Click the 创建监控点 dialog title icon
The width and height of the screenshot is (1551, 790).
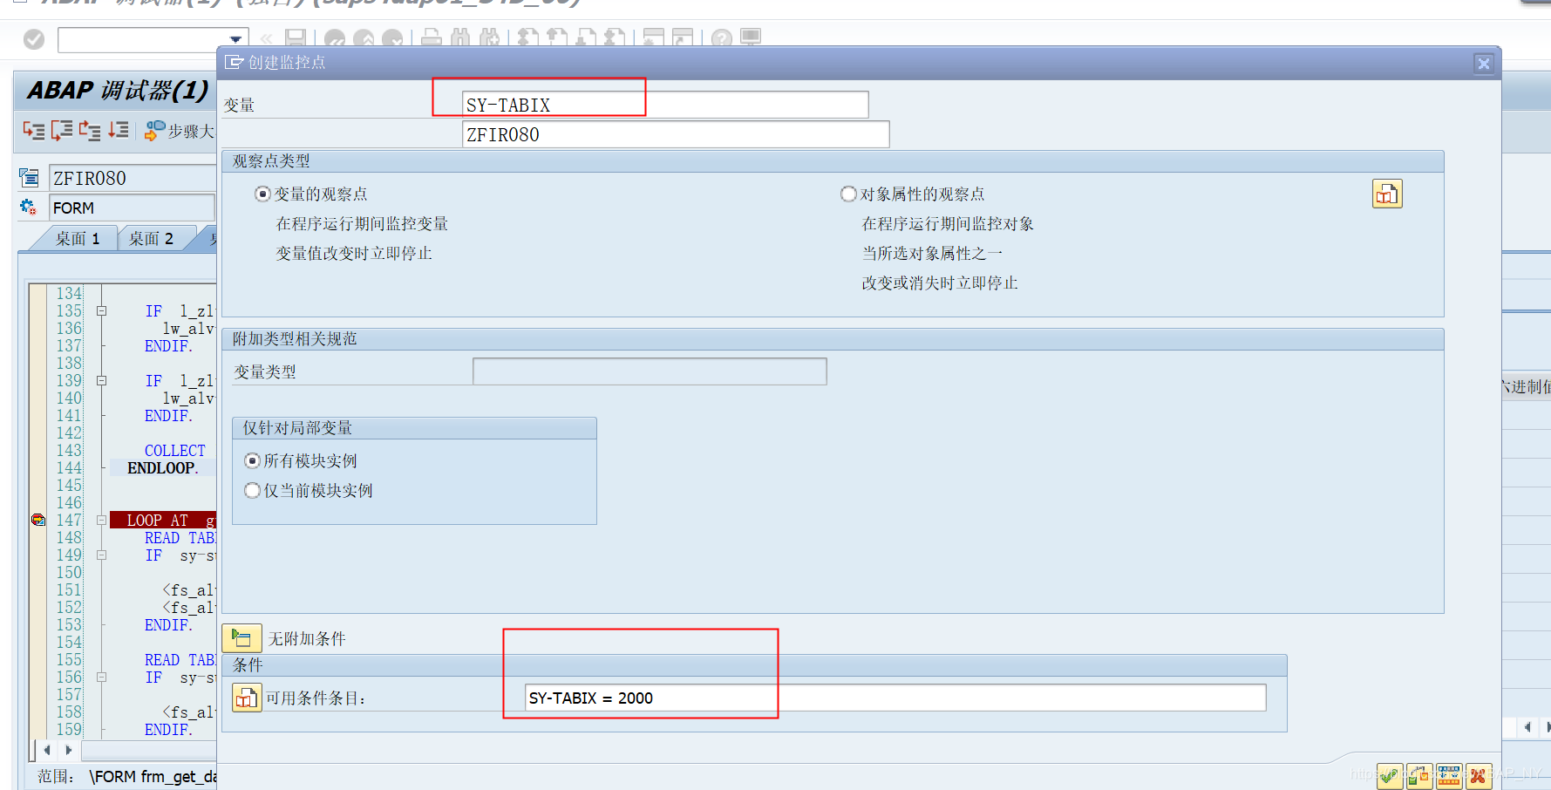click(x=234, y=62)
